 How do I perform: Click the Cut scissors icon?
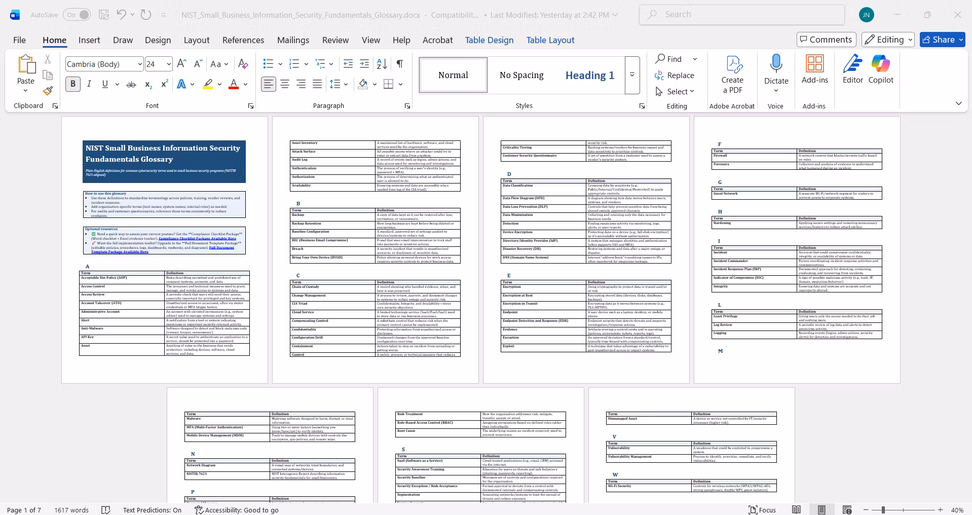[48, 59]
